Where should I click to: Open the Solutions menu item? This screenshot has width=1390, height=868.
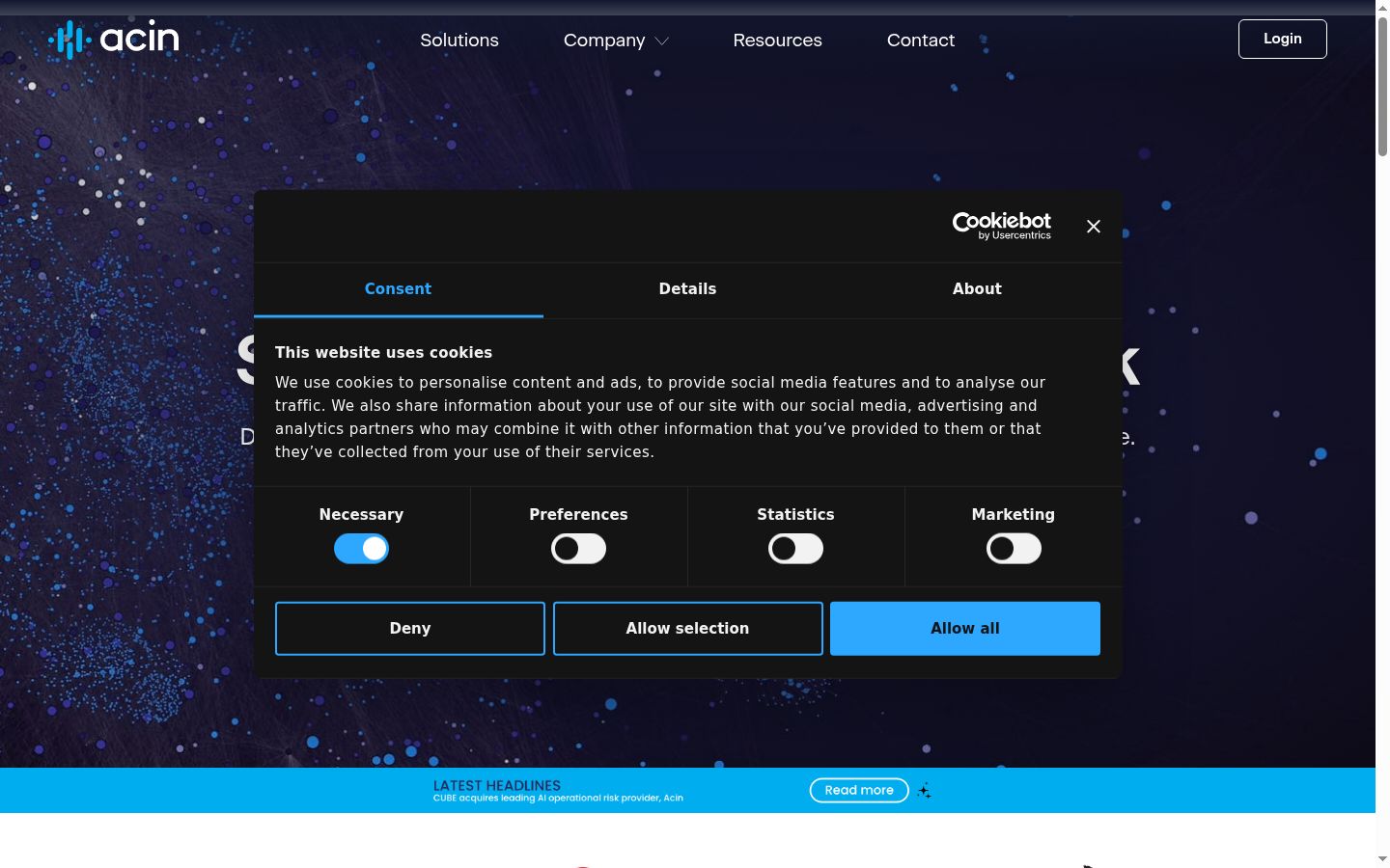pos(459,40)
